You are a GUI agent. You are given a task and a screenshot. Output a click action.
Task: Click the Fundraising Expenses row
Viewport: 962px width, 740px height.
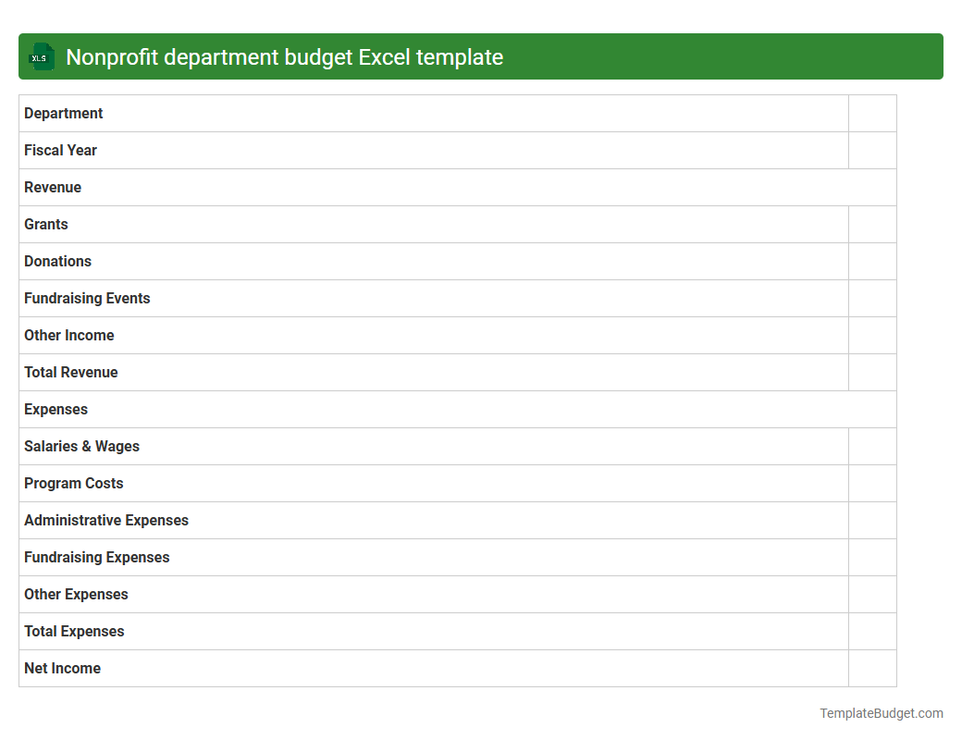point(96,557)
